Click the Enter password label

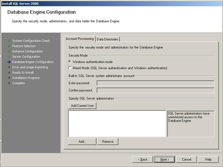tap(79, 83)
